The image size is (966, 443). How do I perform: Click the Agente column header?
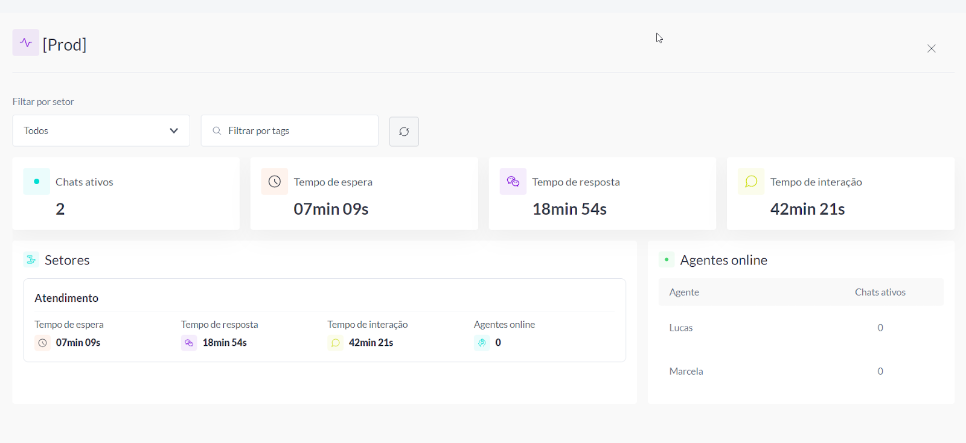pyautogui.click(x=684, y=292)
